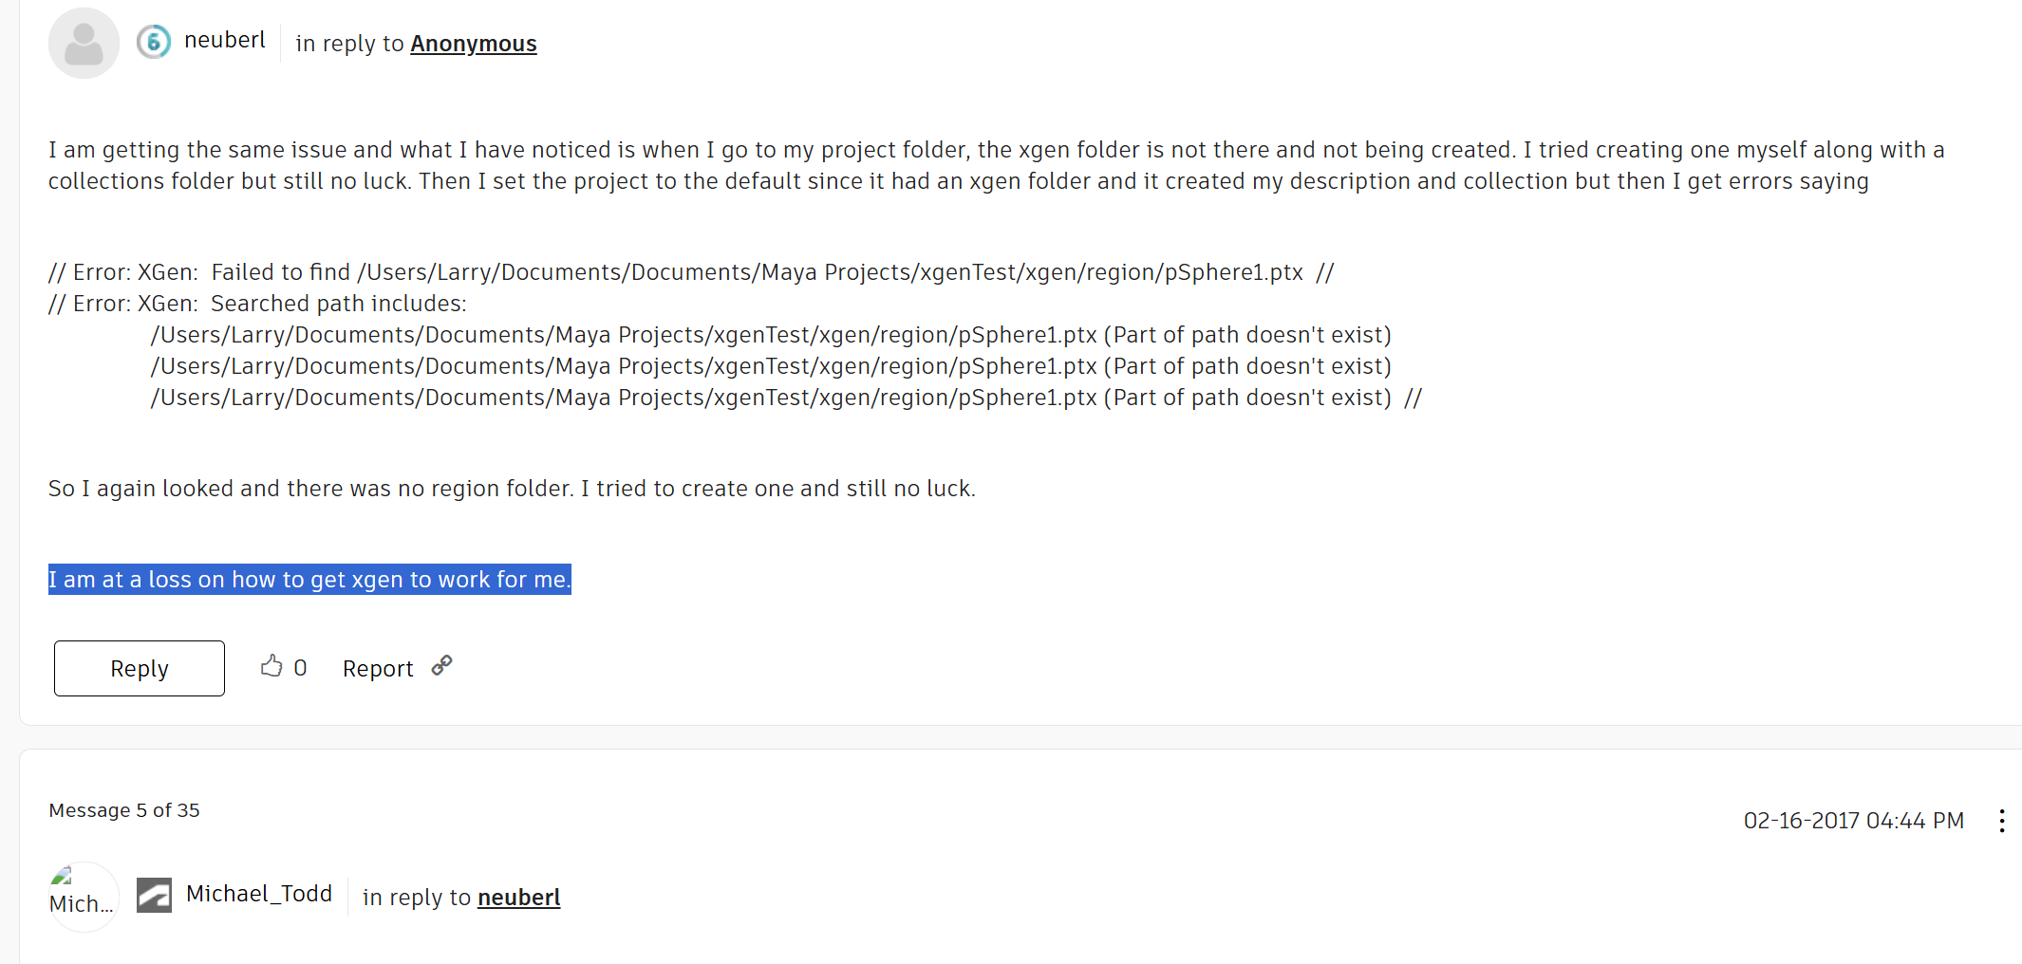
Task: Click the highlighted sentence about xgen loss
Action: 309,580
